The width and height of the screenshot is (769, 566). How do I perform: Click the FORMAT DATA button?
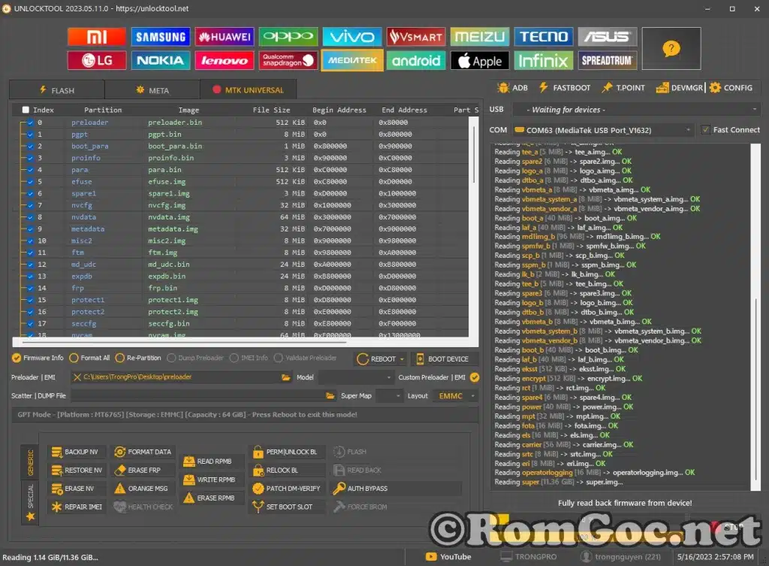tap(143, 452)
